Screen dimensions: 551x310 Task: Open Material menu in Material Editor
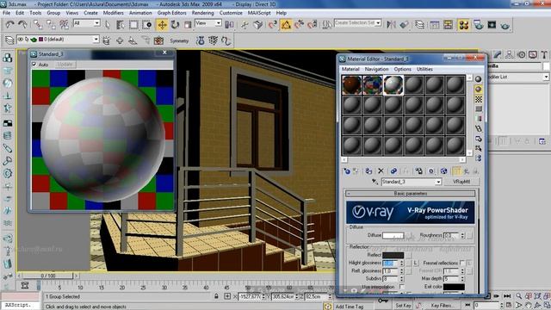point(350,69)
